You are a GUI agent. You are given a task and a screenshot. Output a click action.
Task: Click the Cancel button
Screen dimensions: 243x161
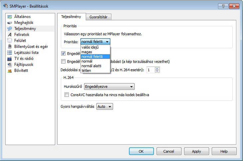pos(169,151)
